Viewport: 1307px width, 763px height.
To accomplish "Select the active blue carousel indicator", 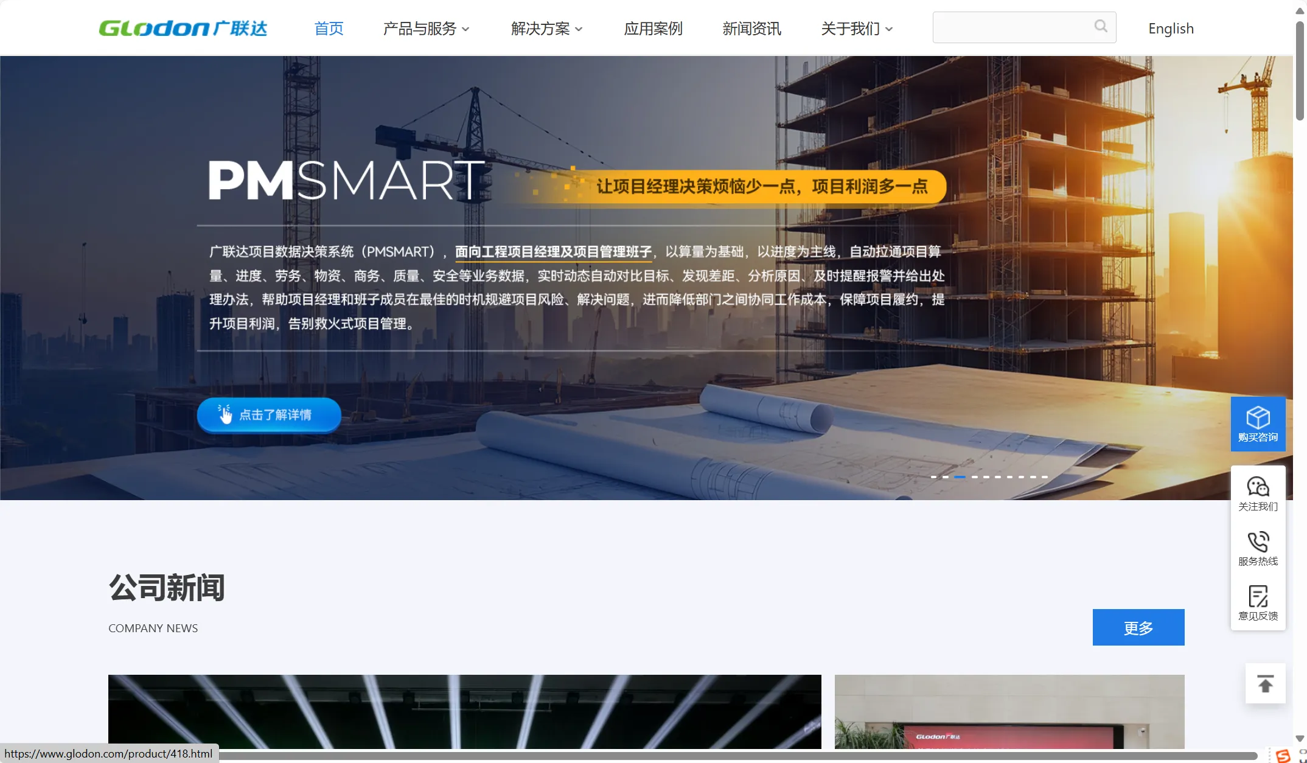I will pos(960,477).
